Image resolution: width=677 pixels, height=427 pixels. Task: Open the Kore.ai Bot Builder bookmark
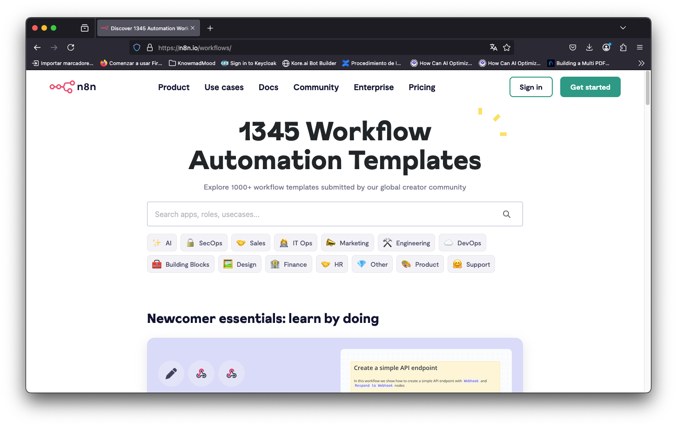[309, 63]
